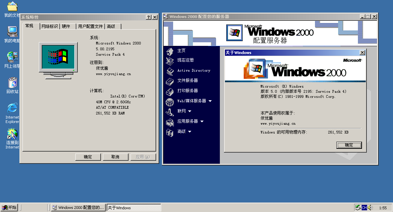Click the taskbar clock showing 1:55
The width and height of the screenshot is (393, 212).
383,208
